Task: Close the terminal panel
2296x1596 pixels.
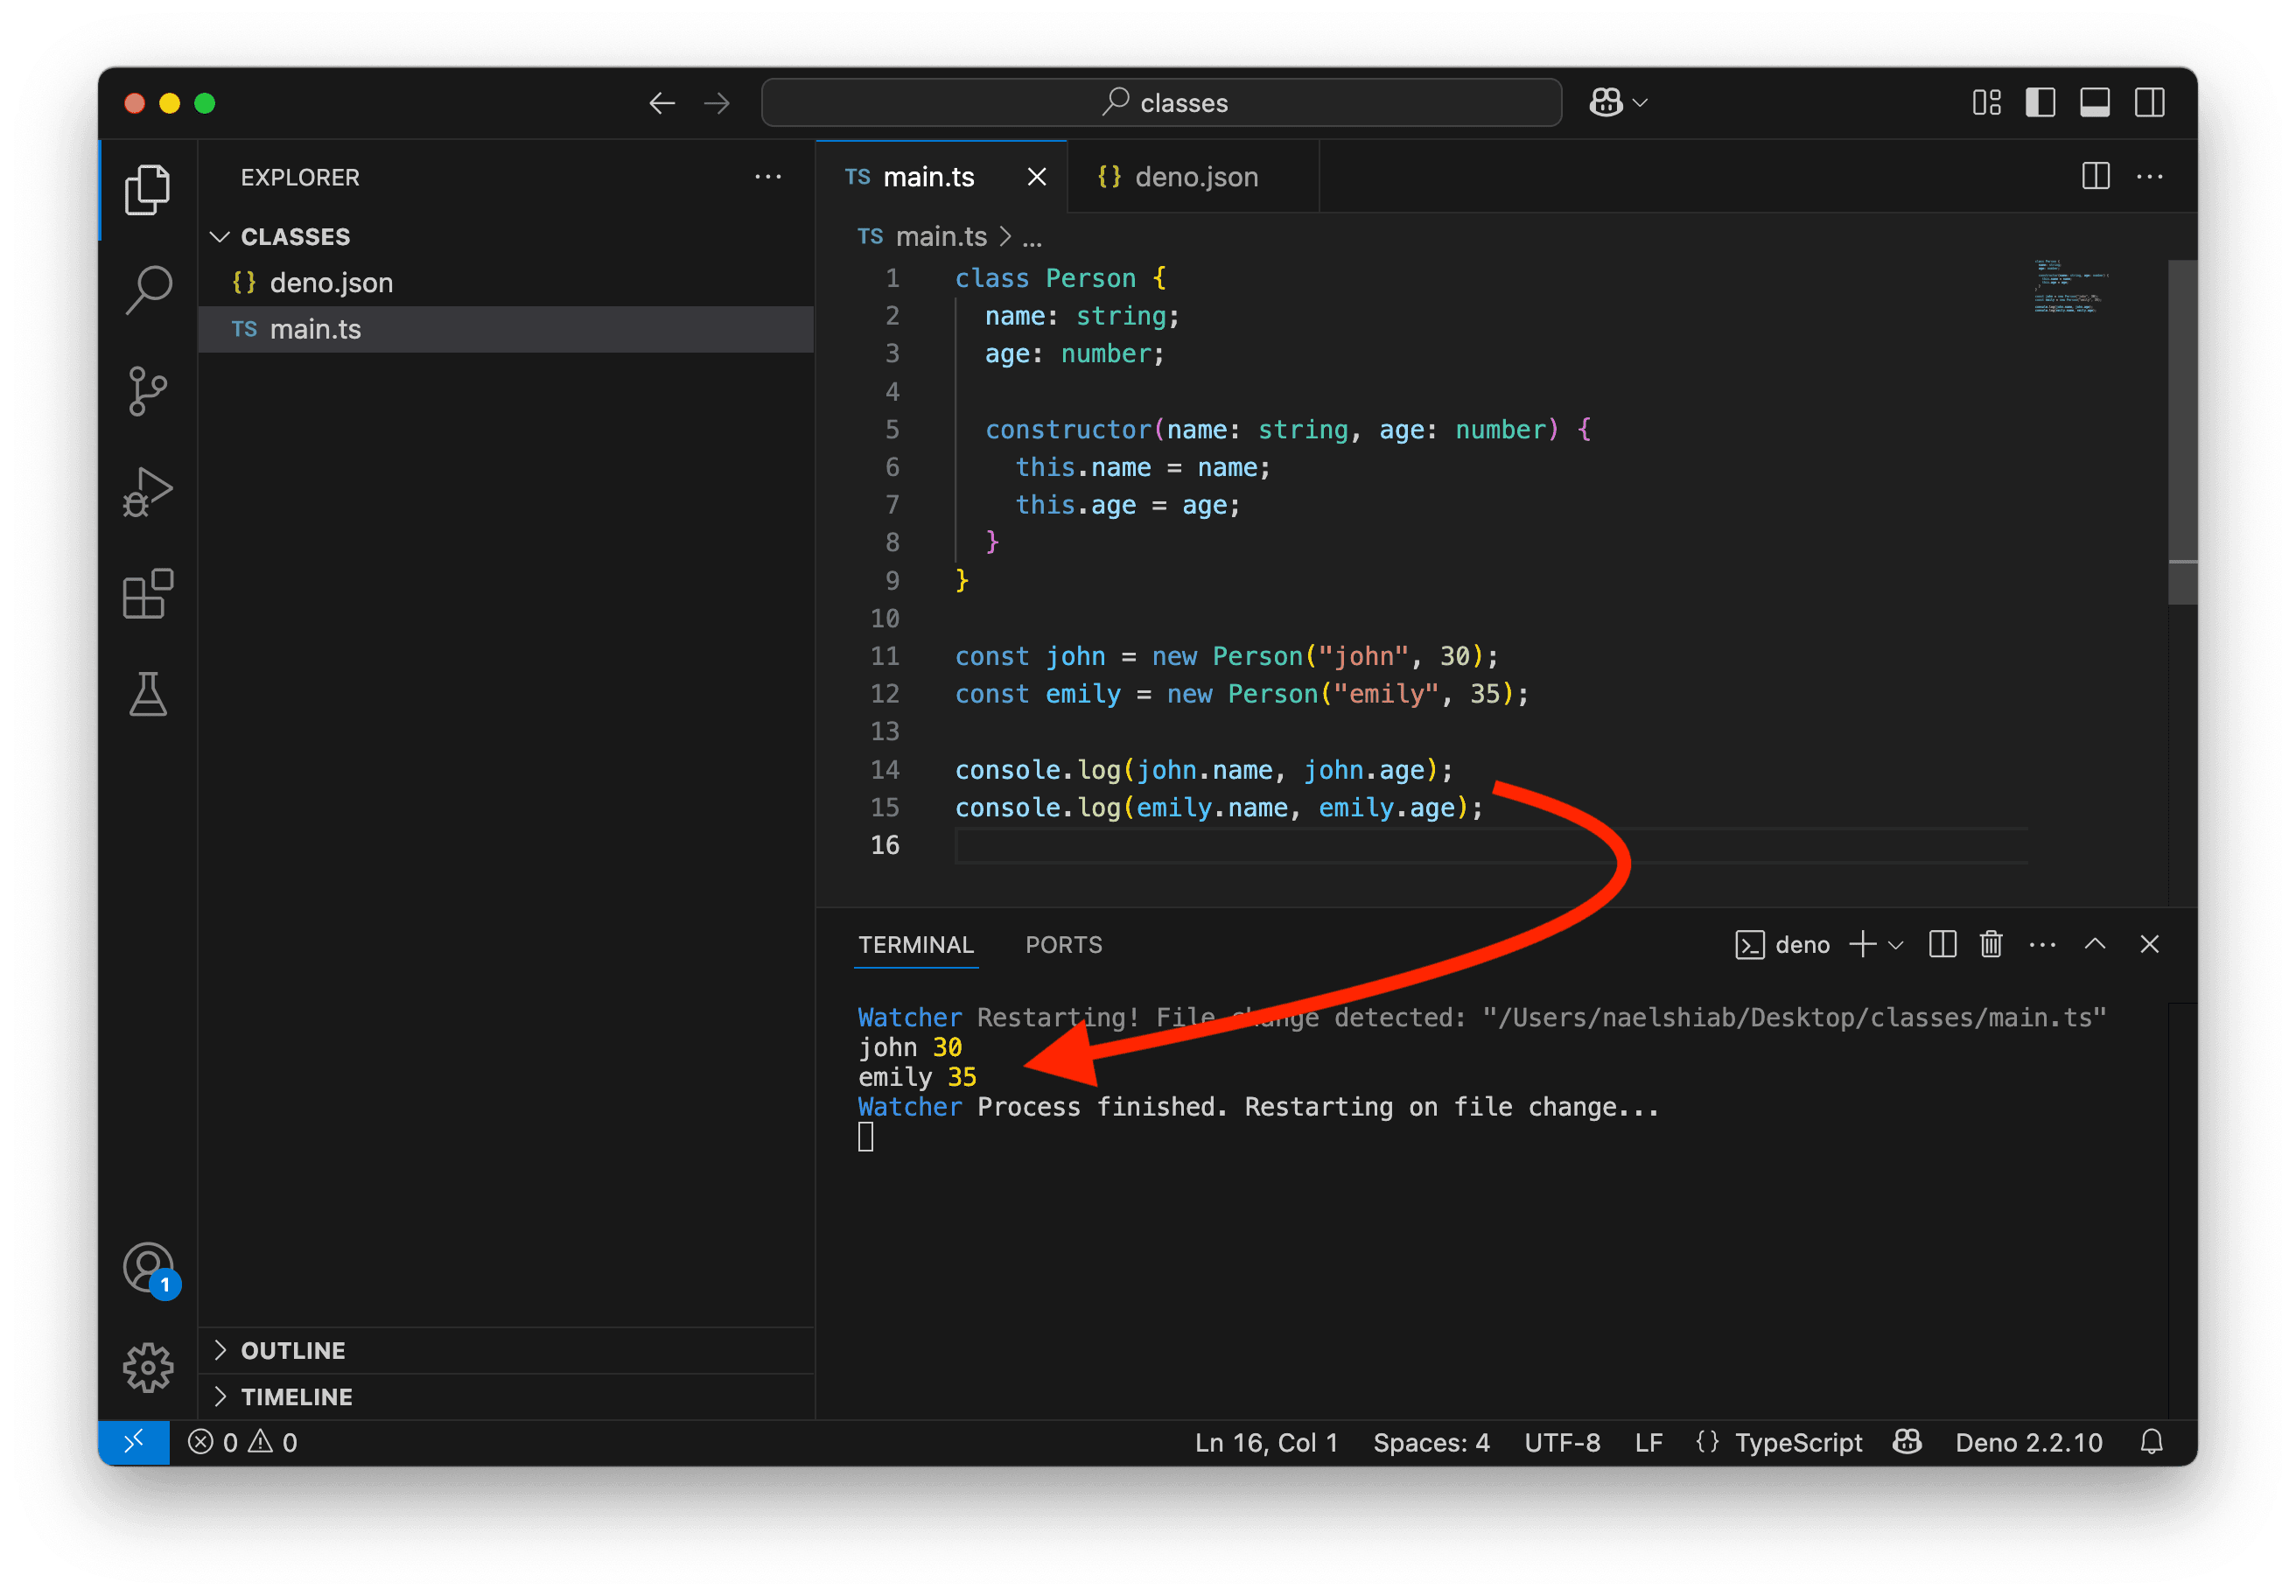Action: coord(2149,944)
